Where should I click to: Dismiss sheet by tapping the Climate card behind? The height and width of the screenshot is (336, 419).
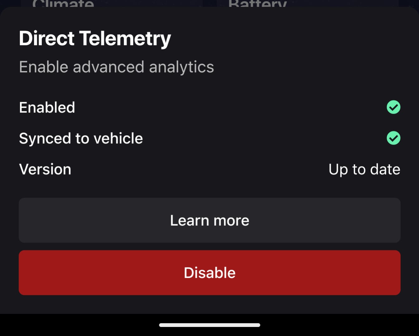[x=63, y=3]
